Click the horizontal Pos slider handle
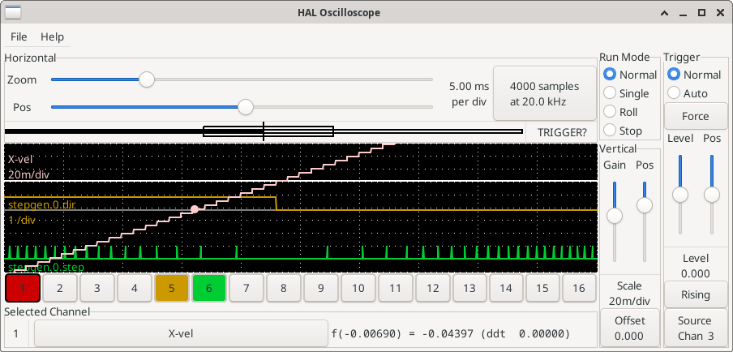Viewport: 733px width, 352px height. [245, 107]
